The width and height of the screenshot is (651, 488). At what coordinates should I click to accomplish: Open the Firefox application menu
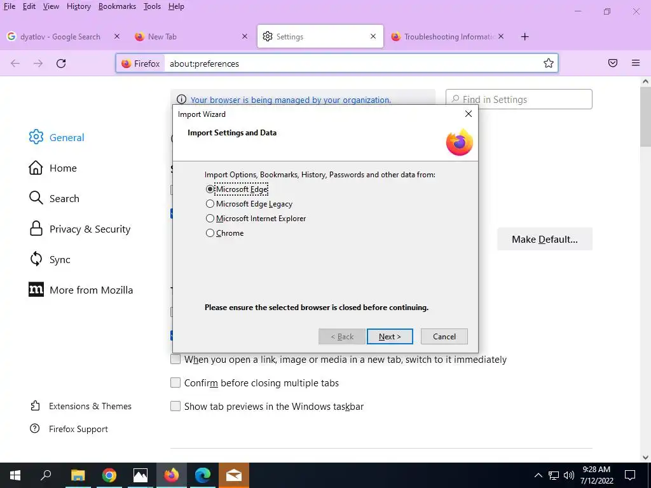pyautogui.click(x=636, y=63)
